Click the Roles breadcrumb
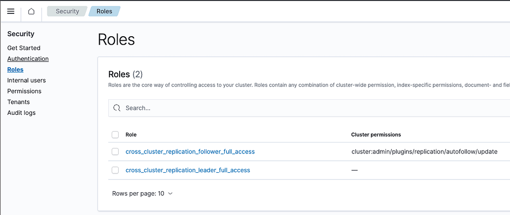 pos(104,11)
